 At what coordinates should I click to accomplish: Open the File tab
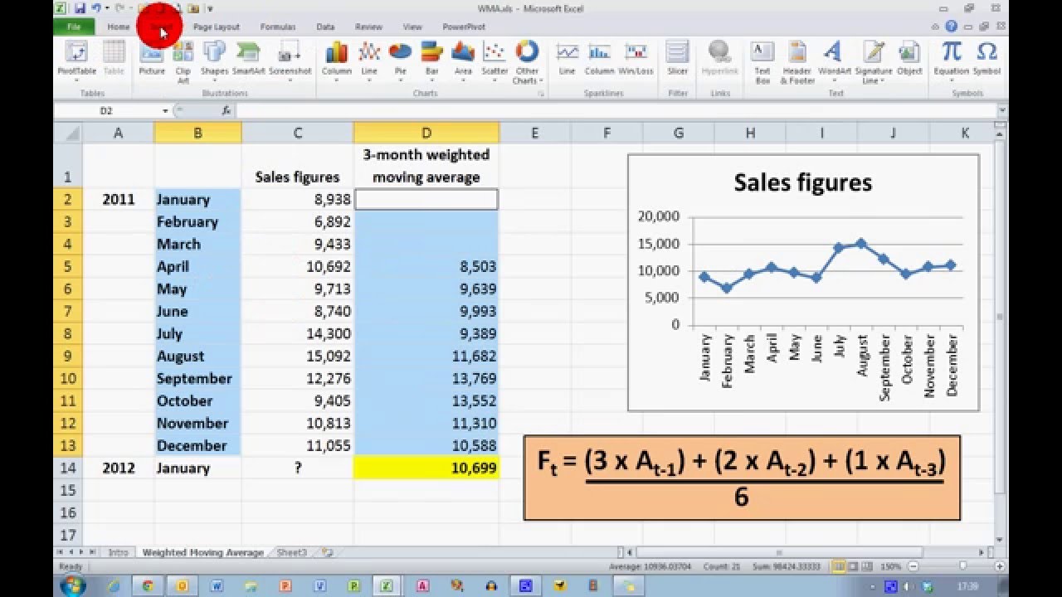(74, 27)
